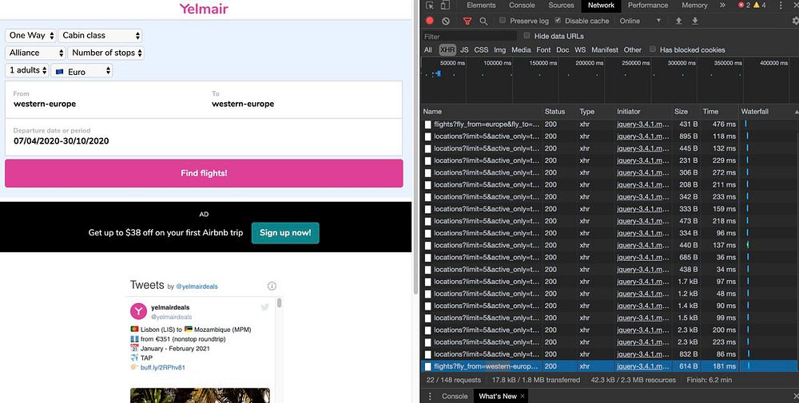799x403 pixels.
Task: Click the Waterfall column sort arrow
Action: tap(796, 112)
